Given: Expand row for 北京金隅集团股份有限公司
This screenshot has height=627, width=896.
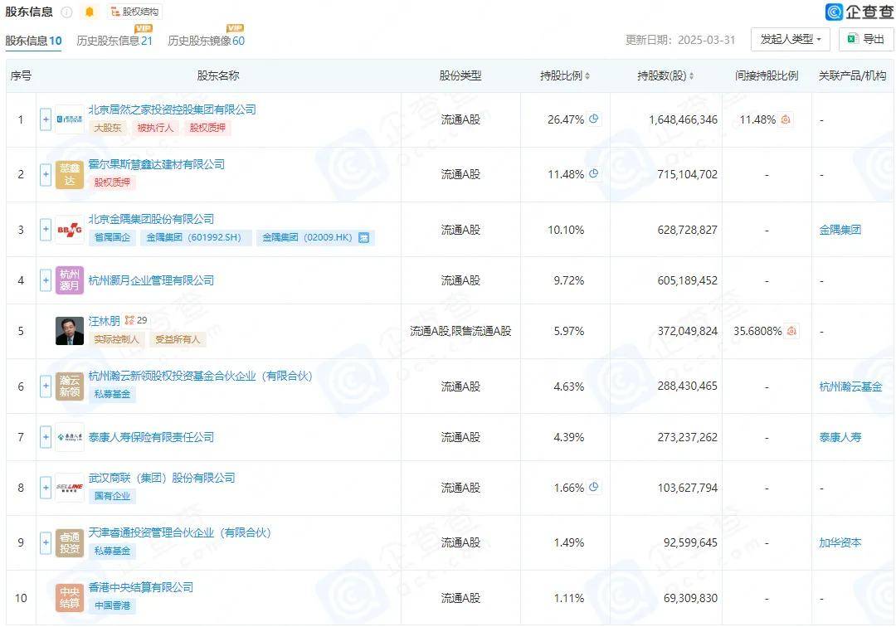Looking at the screenshot, I should click(46, 230).
